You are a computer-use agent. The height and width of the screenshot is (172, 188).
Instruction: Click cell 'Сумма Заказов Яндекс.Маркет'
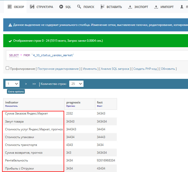[26, 113]
